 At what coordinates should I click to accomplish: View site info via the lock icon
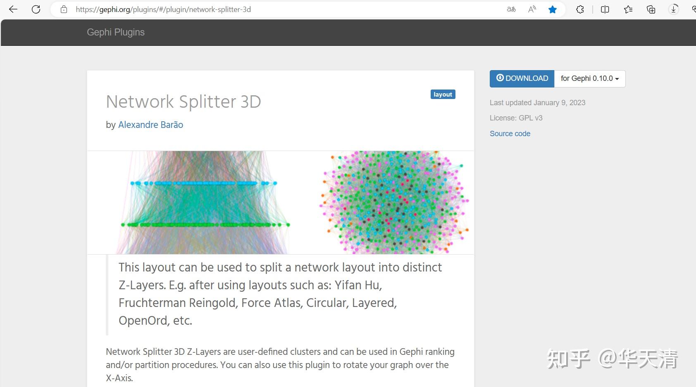point(64,9)
